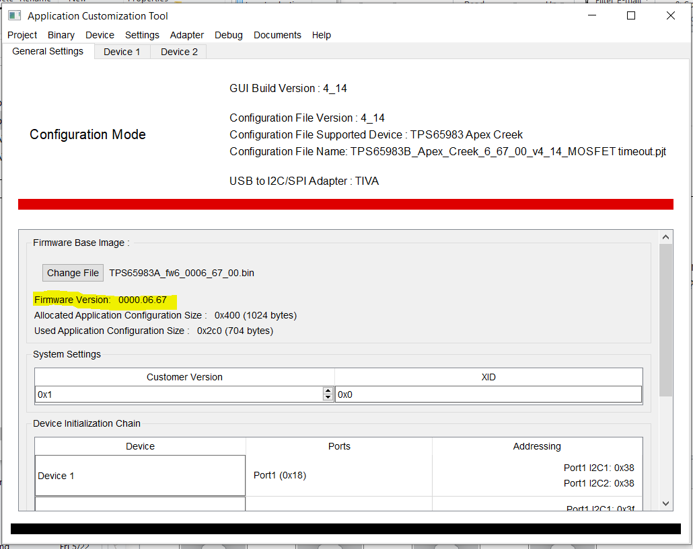Close the Application Customization Tool window
693x549 pixels.
(x=670, y=15)
